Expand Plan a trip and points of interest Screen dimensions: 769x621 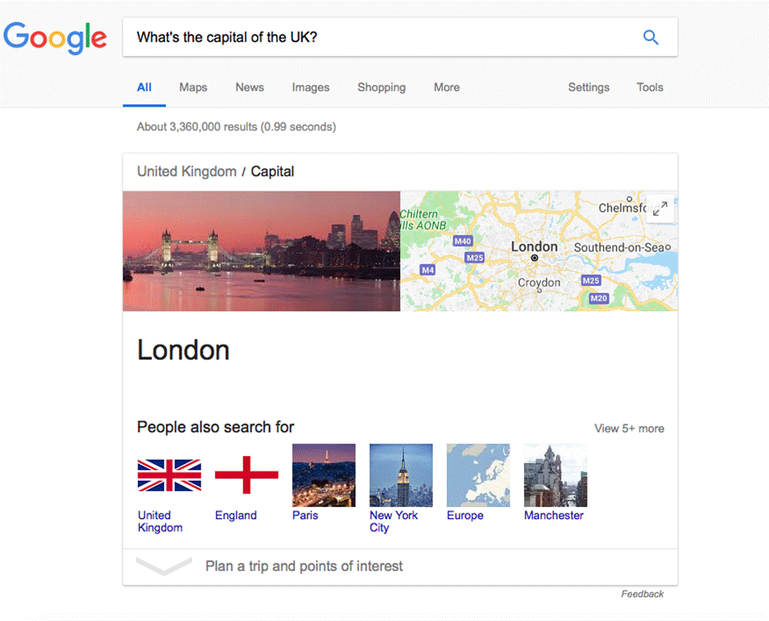[x=304, y=566]
